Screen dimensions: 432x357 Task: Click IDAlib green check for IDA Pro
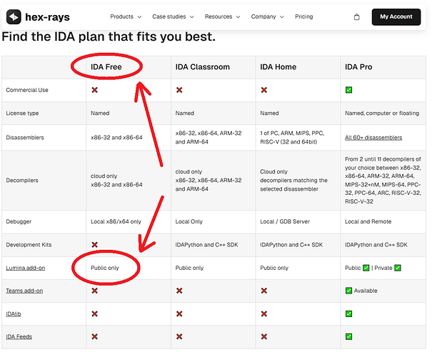348,313
